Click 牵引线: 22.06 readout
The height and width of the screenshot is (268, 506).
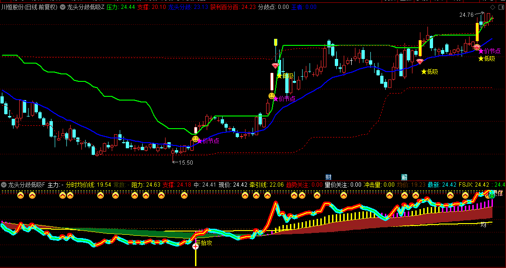coord(267,185)
